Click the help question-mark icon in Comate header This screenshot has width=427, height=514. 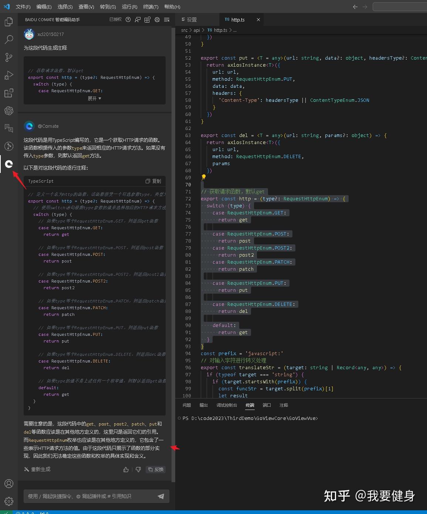[128, 20]
